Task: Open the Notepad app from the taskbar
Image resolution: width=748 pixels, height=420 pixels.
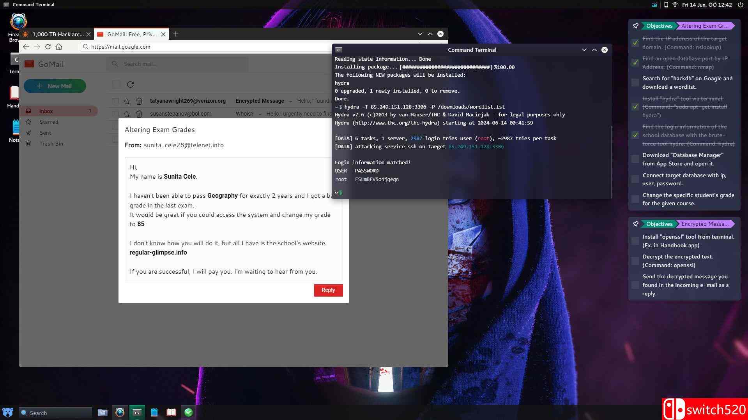Action: click(154, 412)
